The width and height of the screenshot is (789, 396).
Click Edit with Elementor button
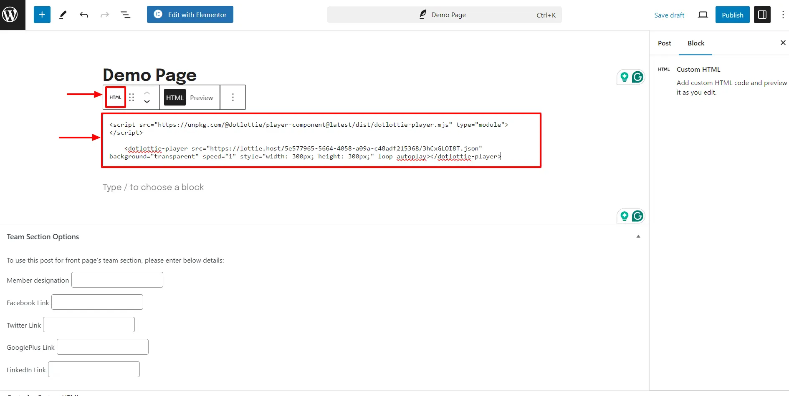[190, 15]
